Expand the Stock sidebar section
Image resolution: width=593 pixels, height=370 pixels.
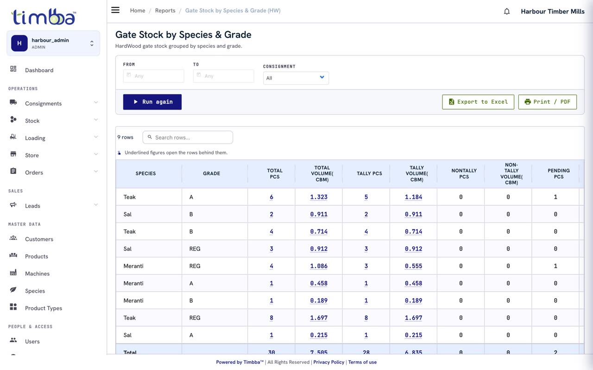[53, 120]
